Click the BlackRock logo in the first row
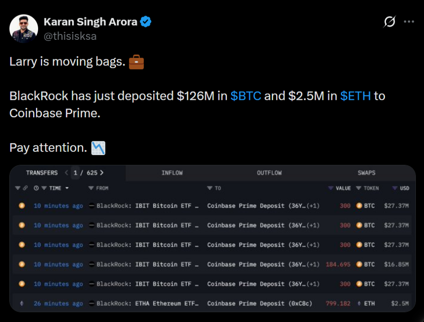The height and width of the screenshot is (322, 424). [92, 206]
